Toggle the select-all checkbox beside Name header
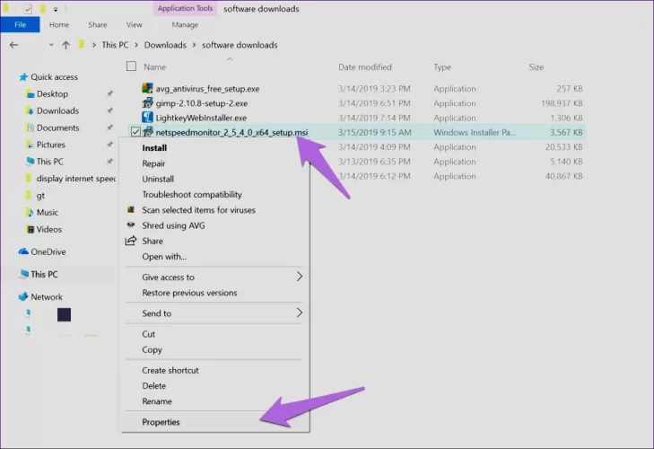This screenshot has height=449, width=654. tap(132, 66)
